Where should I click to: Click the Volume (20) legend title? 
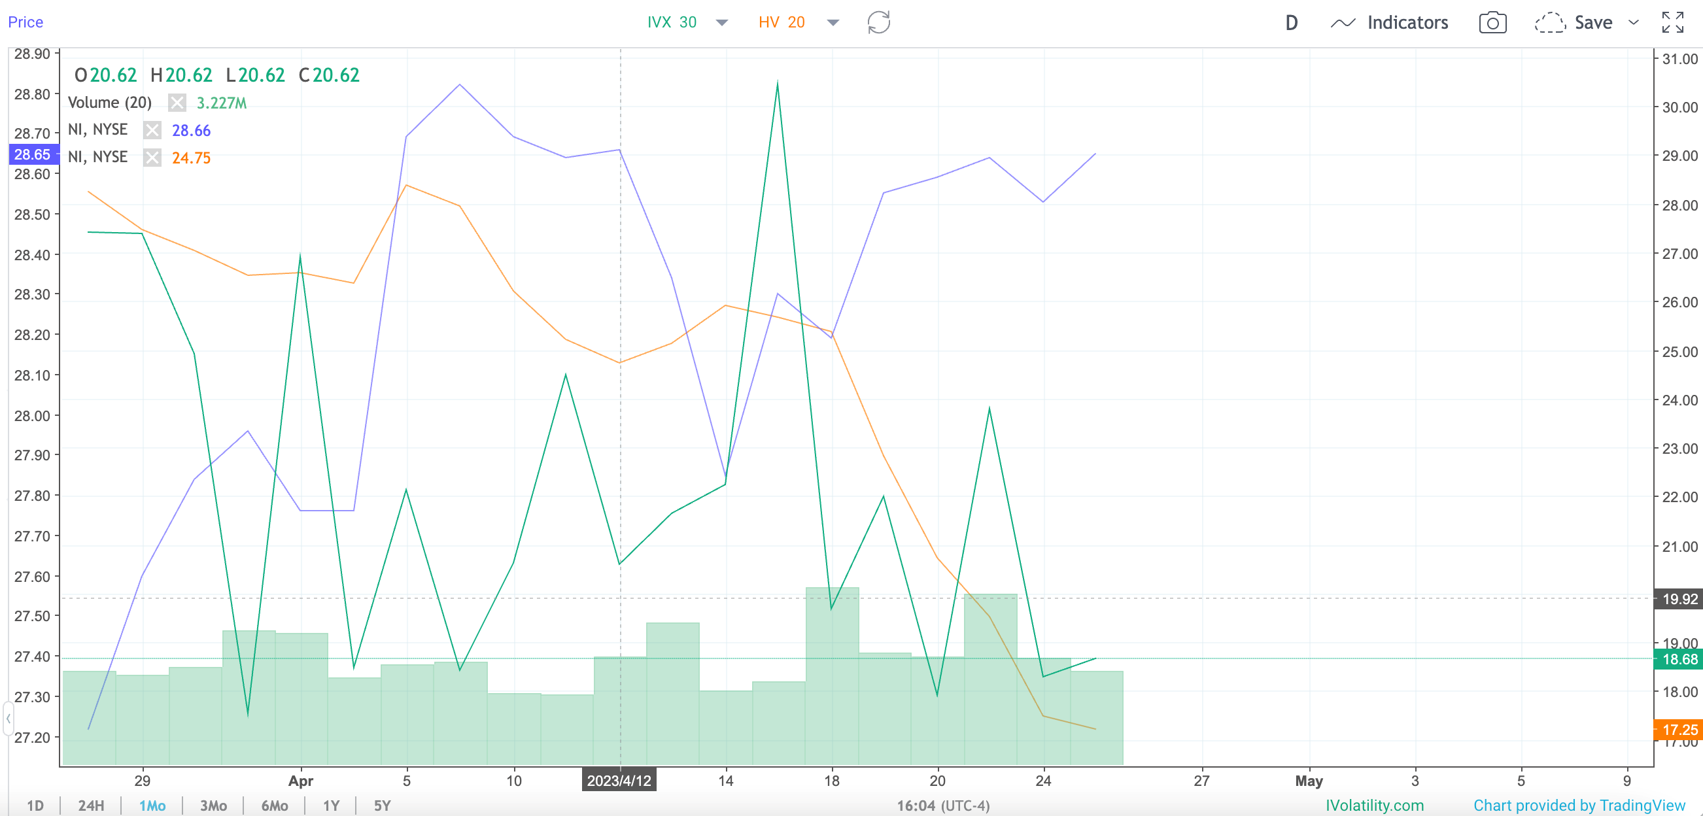[x=110, y=103]
